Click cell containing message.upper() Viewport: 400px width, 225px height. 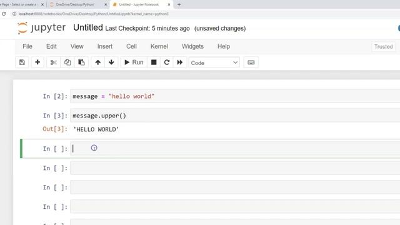point(235,116)
